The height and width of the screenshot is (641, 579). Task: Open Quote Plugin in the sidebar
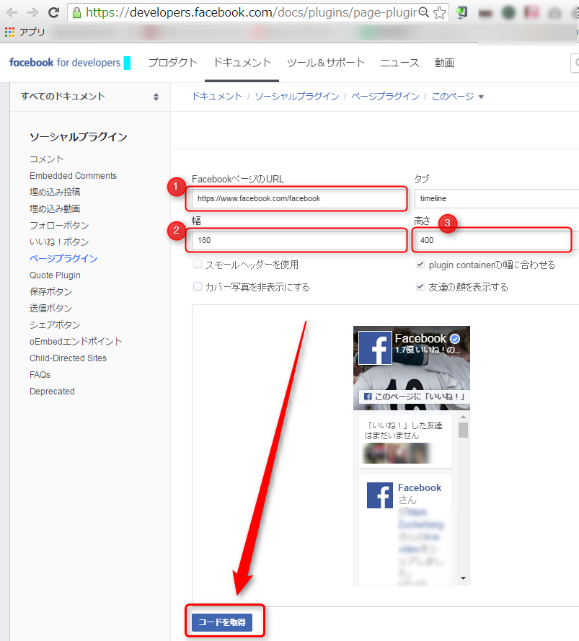tap(55, 275)
